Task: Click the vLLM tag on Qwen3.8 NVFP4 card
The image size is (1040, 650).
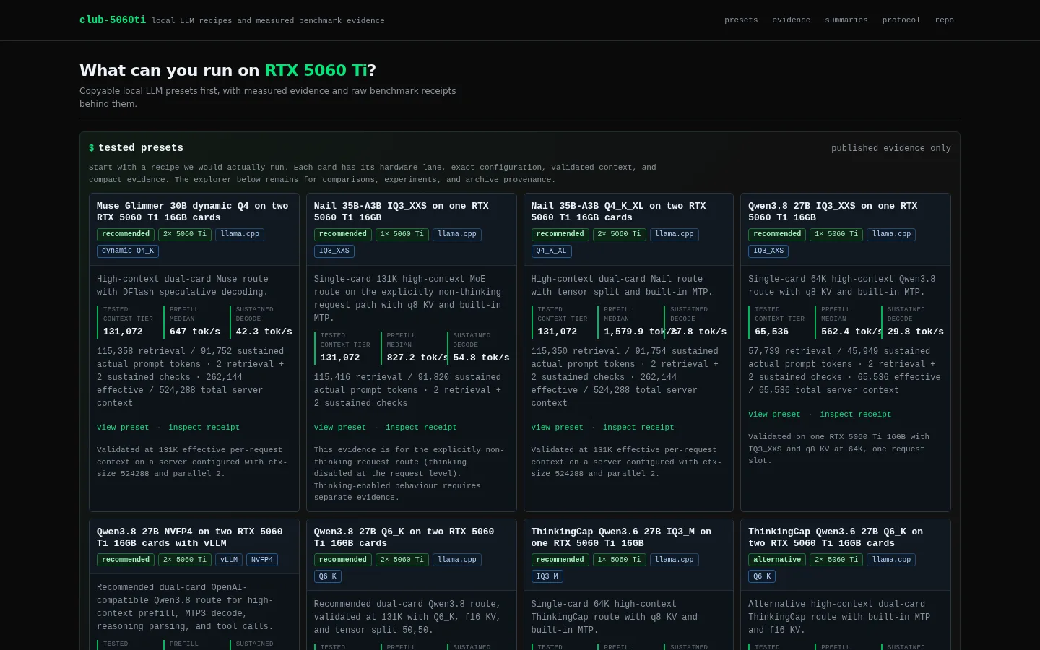Action: tap(229, 560)
